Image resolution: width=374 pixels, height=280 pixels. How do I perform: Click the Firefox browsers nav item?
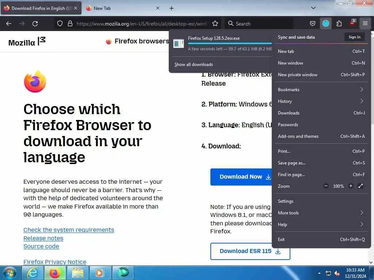click(137, 41)
